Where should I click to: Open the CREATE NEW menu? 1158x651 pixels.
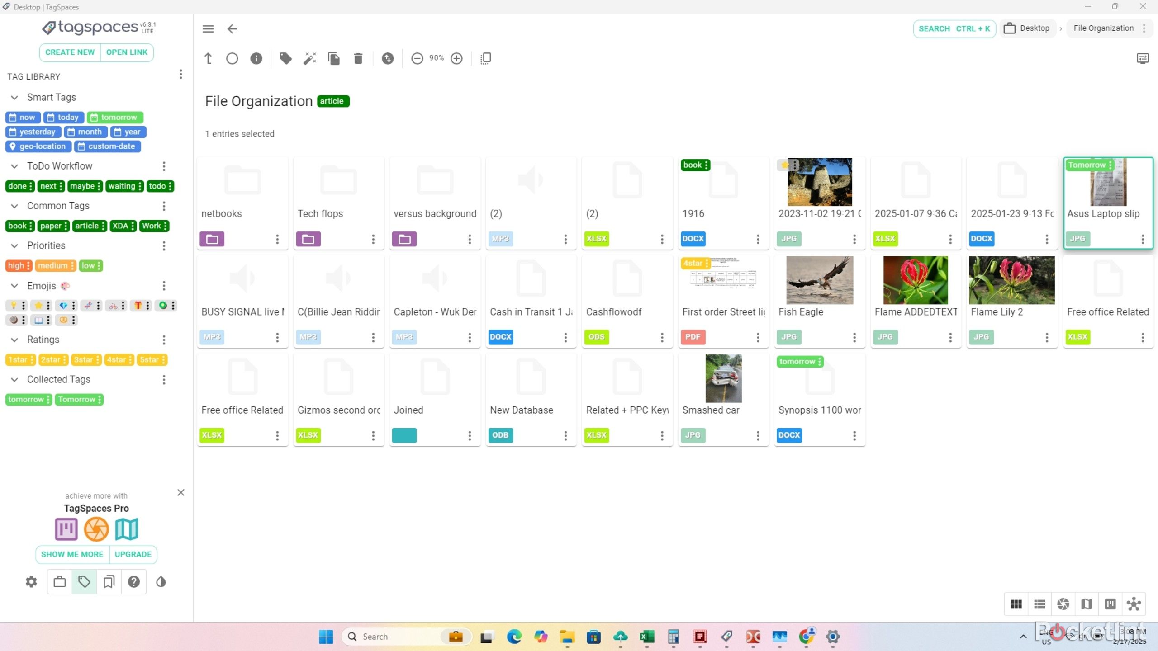[x=69, y=52]
